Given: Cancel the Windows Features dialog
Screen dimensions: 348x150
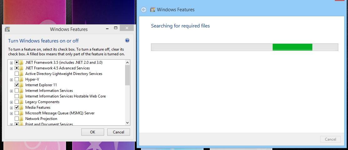Looking at the screenshot, I should click(x=119, y=132).
